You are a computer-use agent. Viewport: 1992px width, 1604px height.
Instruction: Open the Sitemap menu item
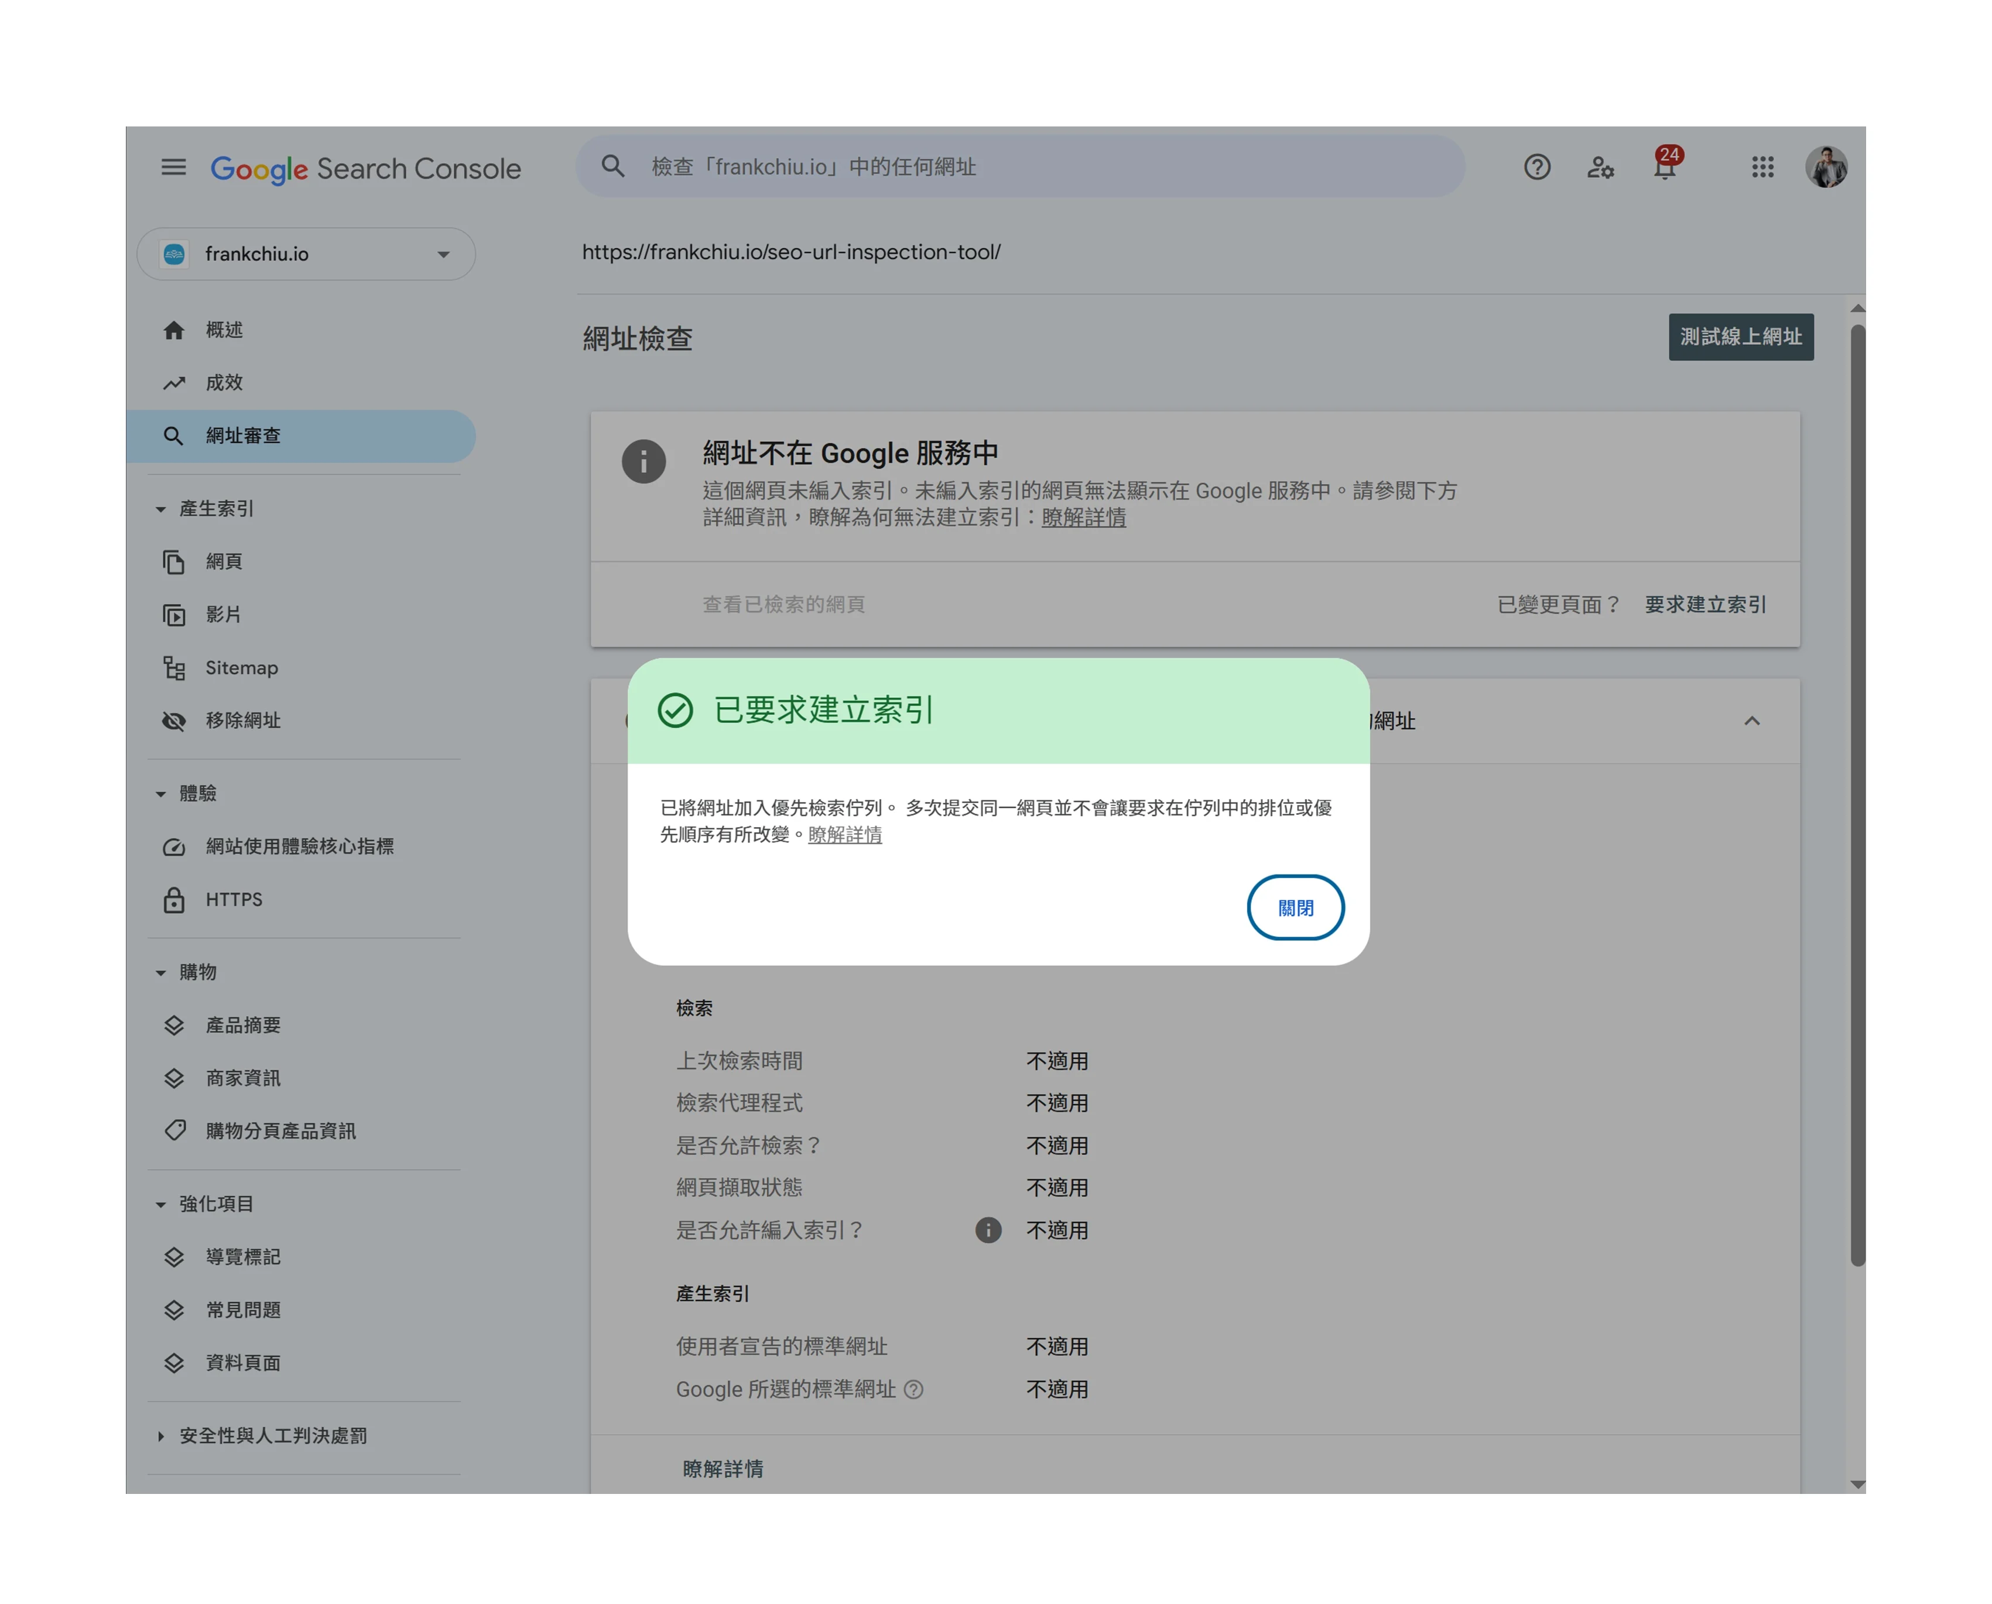[241, 668]
